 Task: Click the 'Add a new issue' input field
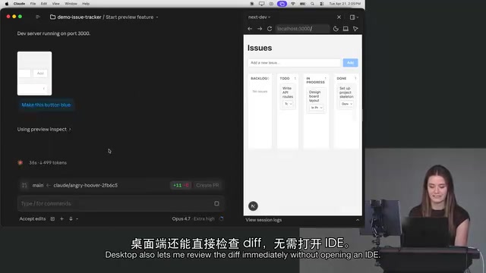click(x=294, y=63)
